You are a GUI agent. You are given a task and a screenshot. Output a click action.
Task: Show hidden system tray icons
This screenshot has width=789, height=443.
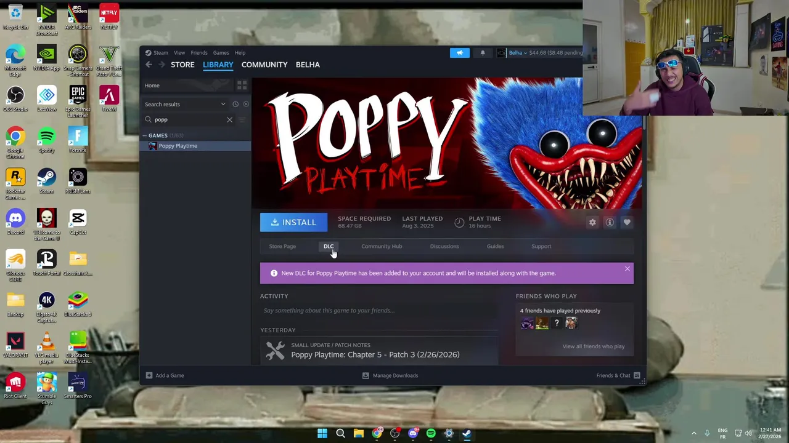click(693, 433)
